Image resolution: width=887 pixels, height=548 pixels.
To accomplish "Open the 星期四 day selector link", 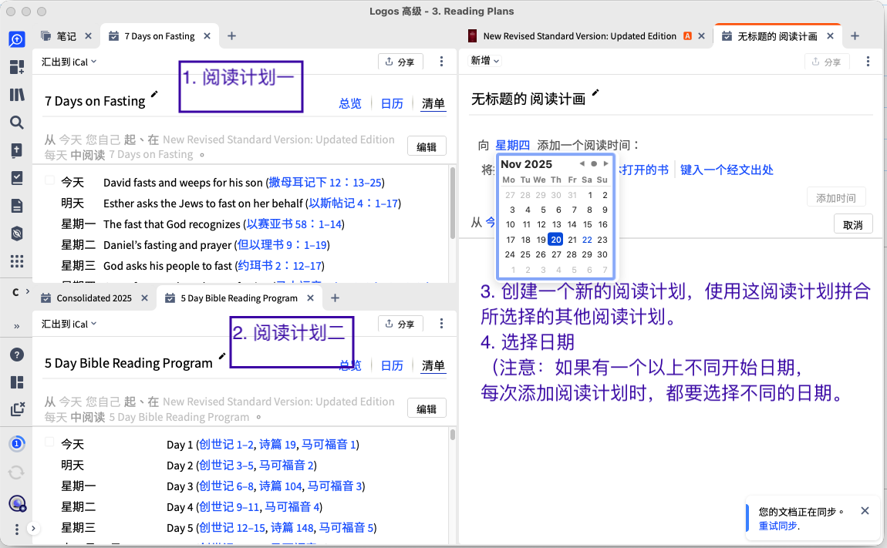I will click(x=512, y=146).
